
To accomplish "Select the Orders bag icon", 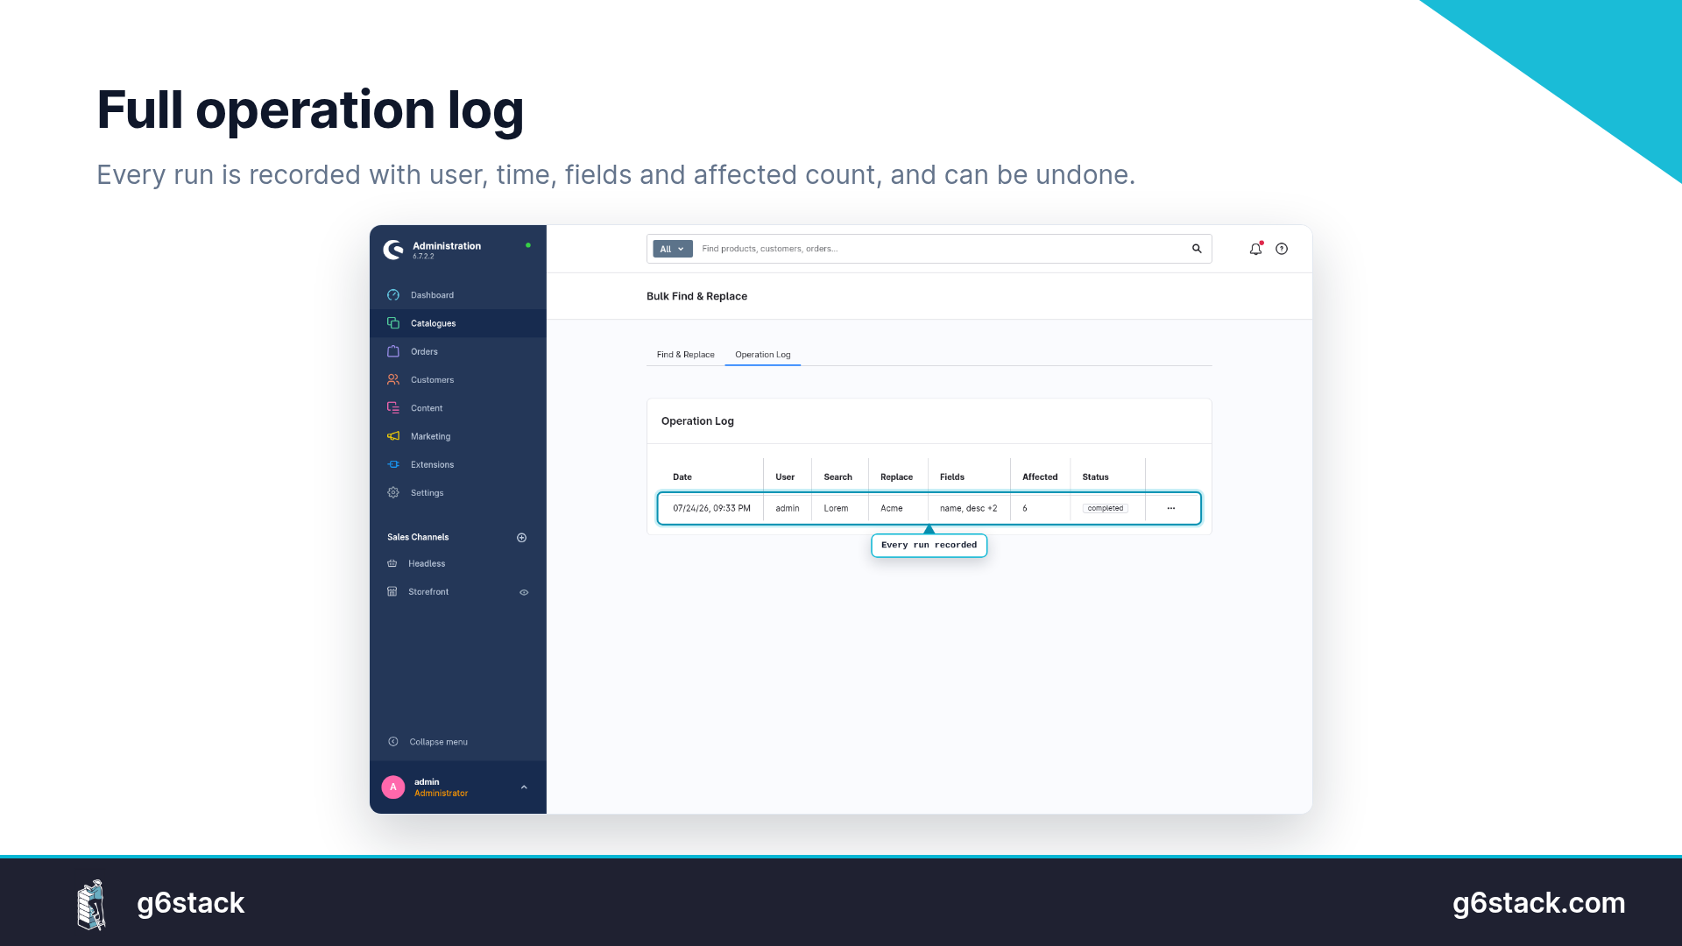I will click(x=393, y=351).
